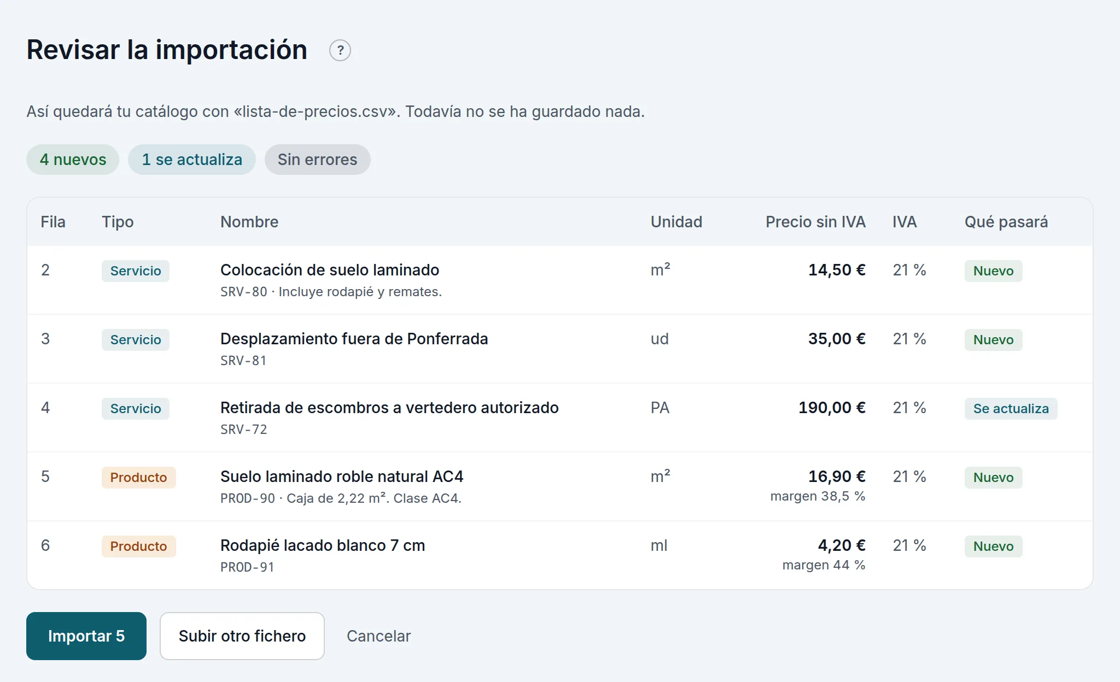Click 'PROD-90 · Caja de 2,22 m²' description
This screenshot has width=1120, height=682.
(x=341, y=498)
